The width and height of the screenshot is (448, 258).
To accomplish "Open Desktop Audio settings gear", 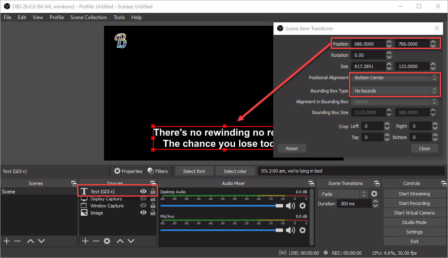I will pyautogui.click(x=303, y=206).
